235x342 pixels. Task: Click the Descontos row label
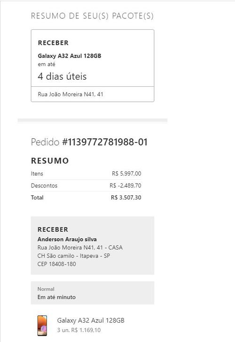(x=44, y=185)
